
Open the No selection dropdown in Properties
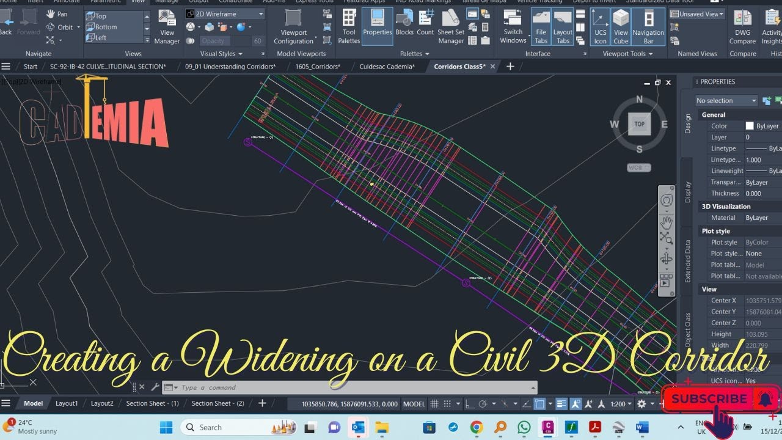726,101
